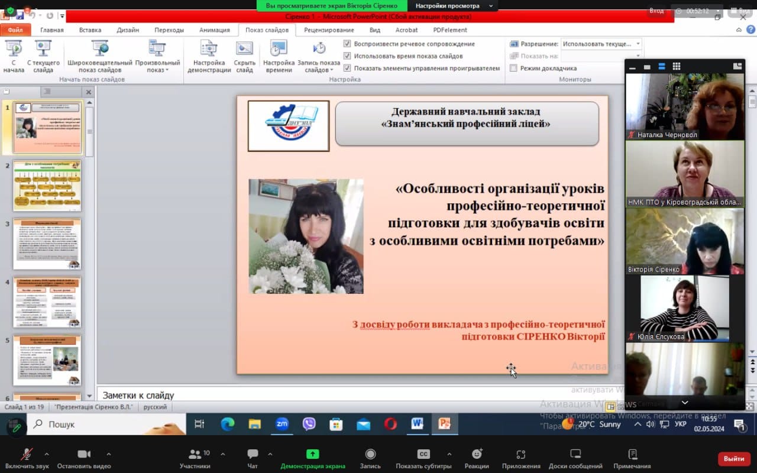Start recording with Запись button
This screenshot has height=473, width=757.
(370, 458)
